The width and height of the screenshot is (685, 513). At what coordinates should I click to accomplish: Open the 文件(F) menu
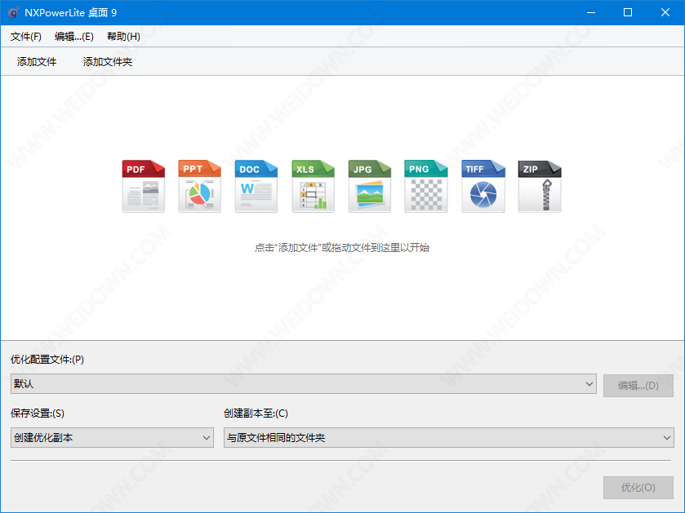coord(26,37)
